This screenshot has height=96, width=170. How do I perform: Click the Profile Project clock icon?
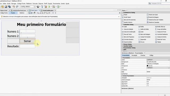[x=58, y=7]
